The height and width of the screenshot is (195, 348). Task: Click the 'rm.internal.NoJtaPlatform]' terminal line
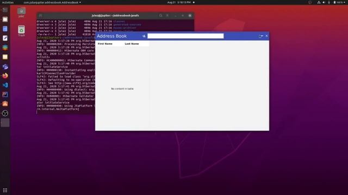tap(58, 109)
